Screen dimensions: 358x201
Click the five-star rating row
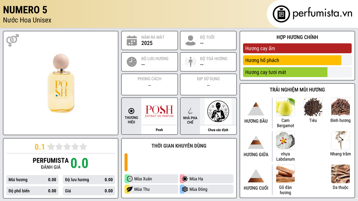coord(67,147)
